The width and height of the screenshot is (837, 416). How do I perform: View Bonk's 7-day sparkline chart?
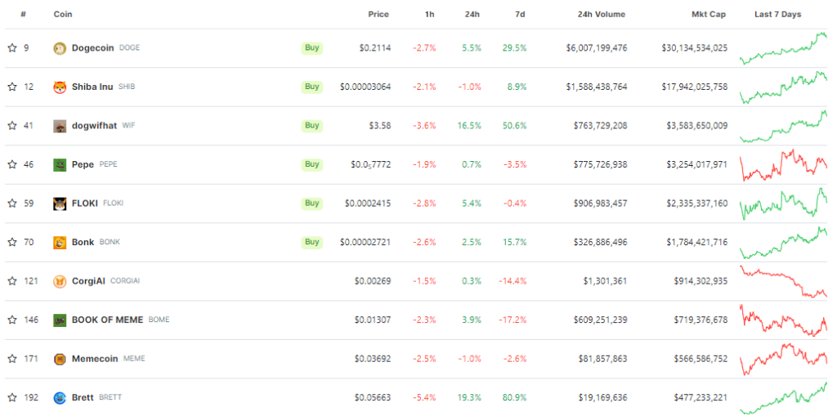tap(783, 243)
